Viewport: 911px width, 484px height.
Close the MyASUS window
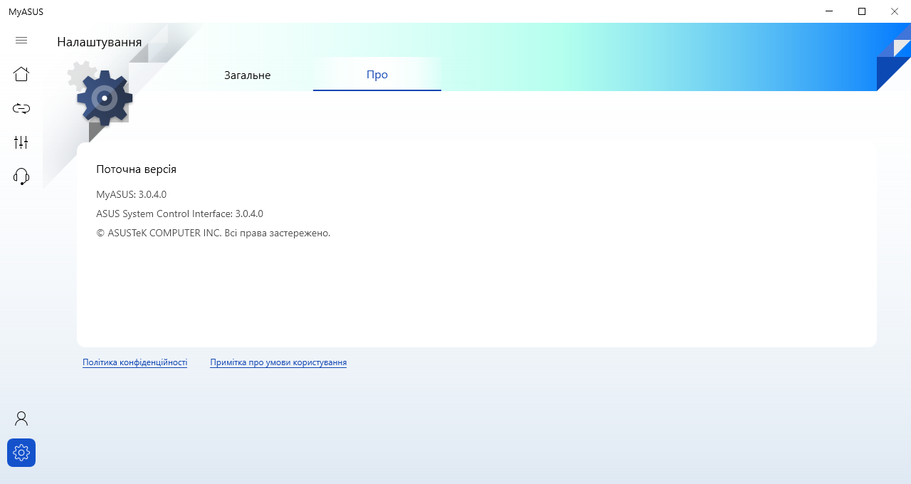pos(895,11)
